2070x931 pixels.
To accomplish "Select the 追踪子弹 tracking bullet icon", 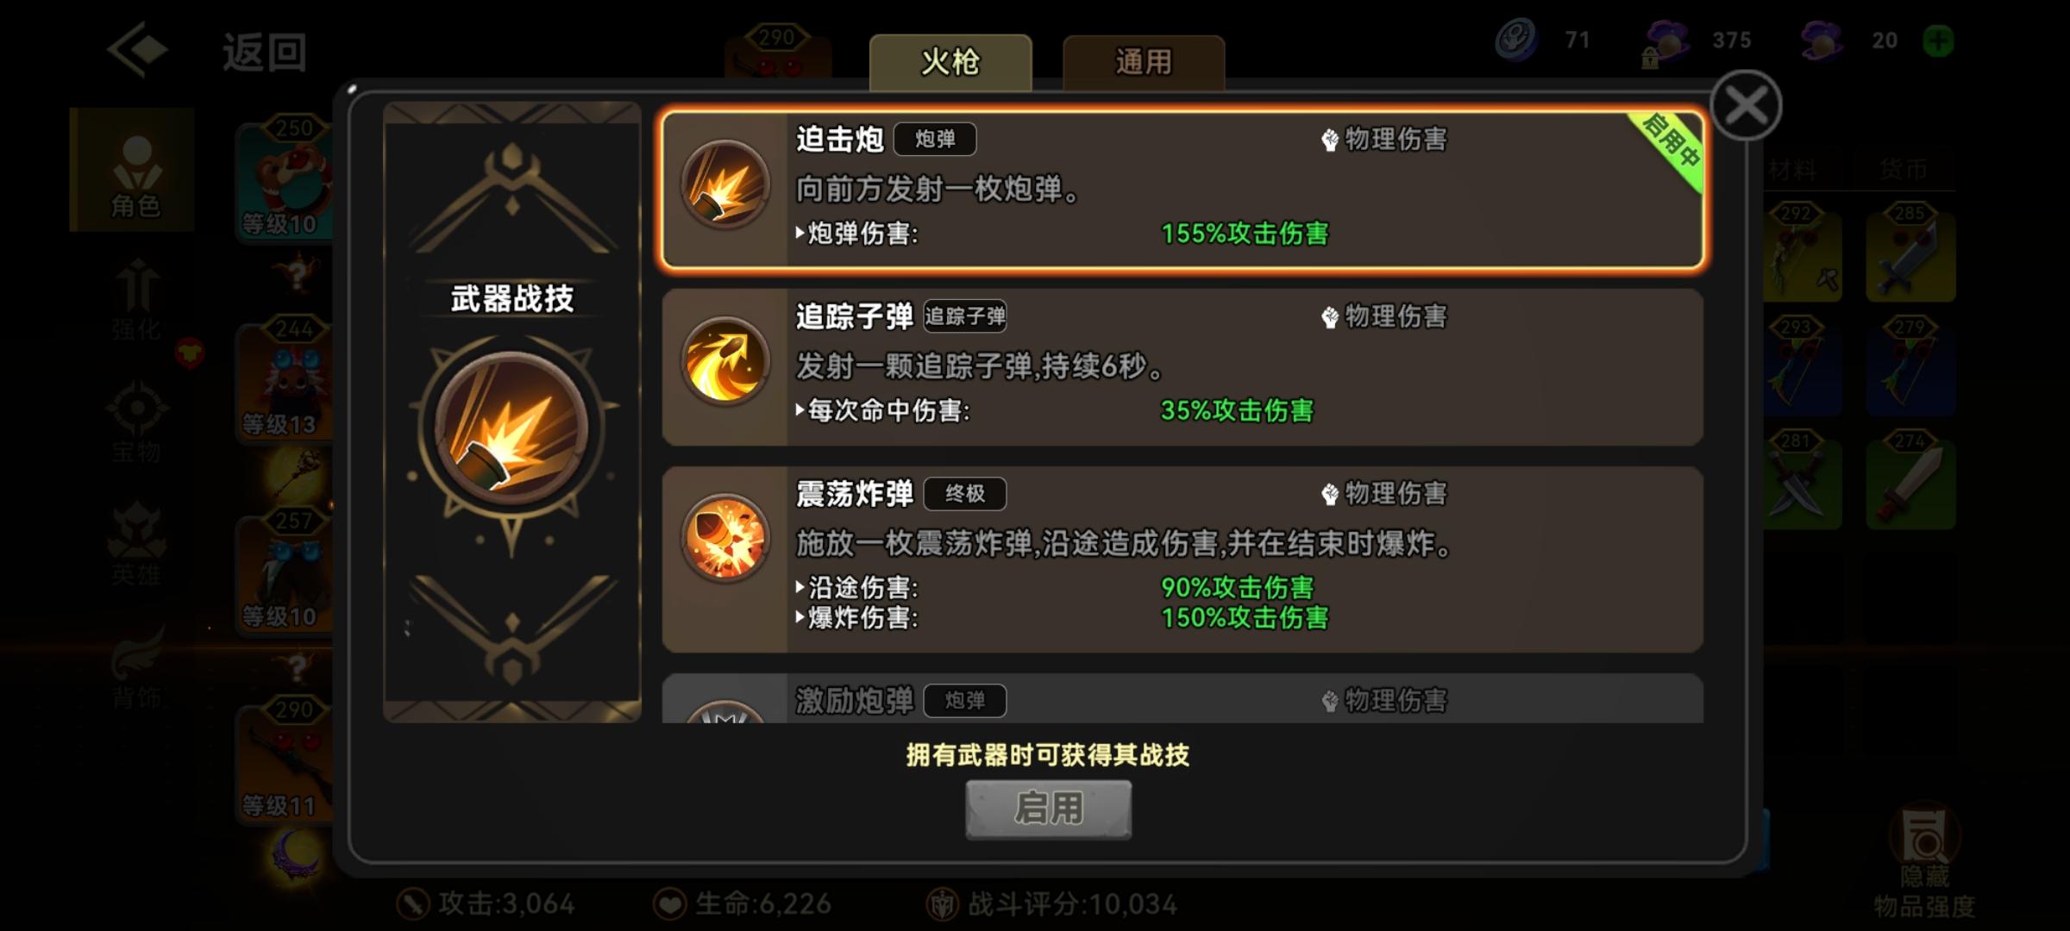I will [x=725, y=361].
